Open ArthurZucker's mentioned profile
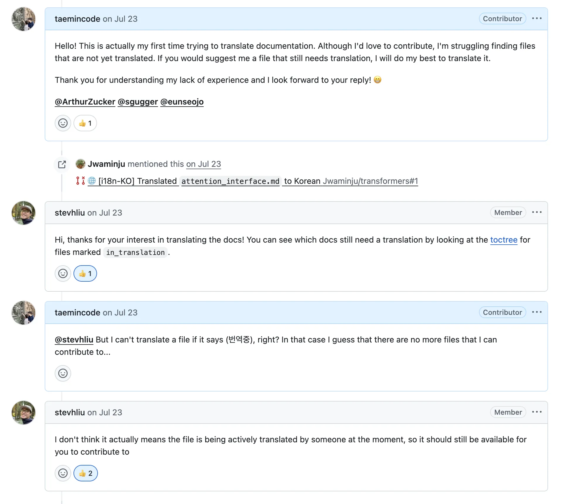 [x=85, y=102]
